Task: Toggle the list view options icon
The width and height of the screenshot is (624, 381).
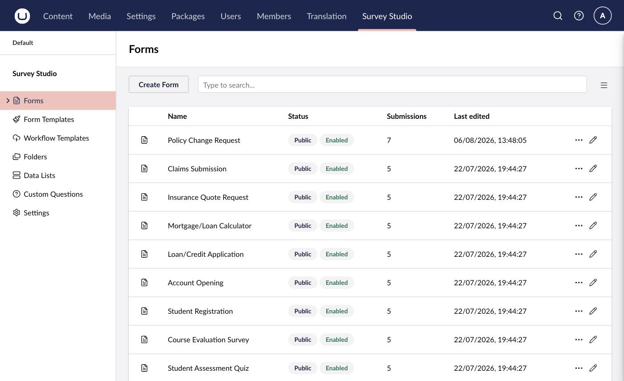Action: tap(604, 85)
